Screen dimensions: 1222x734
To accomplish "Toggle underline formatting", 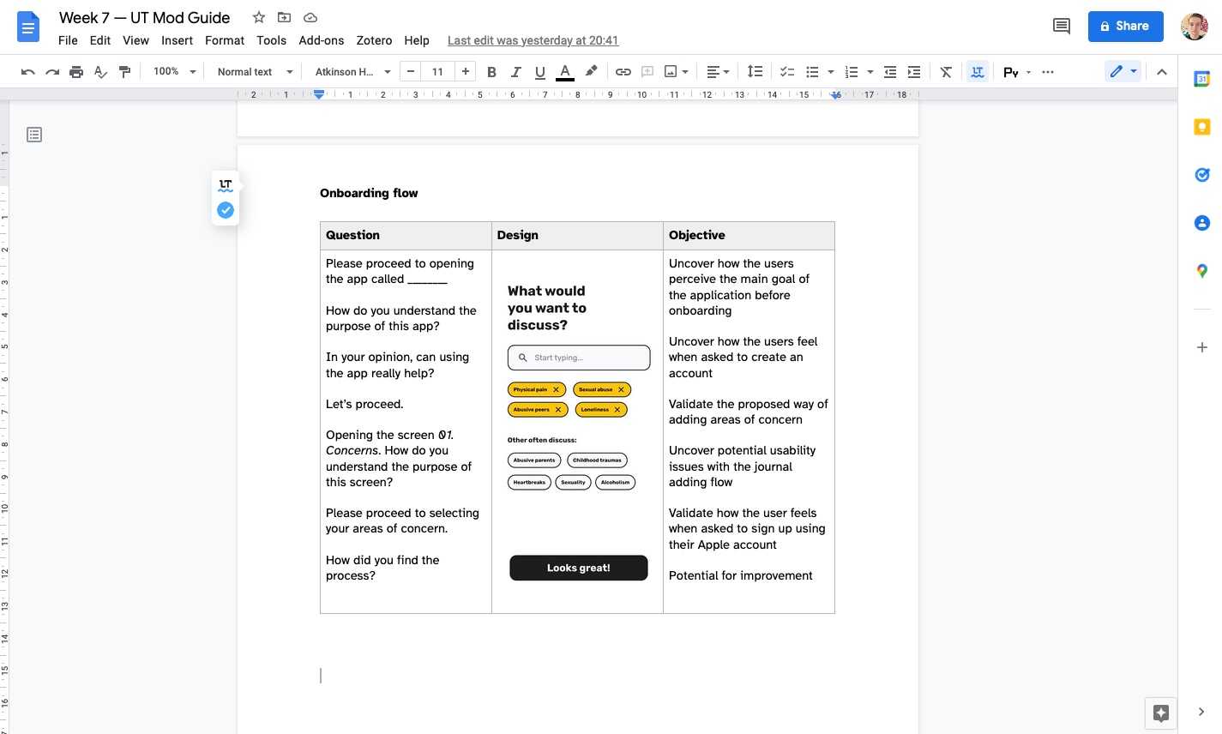I will [x=540, y=72].
